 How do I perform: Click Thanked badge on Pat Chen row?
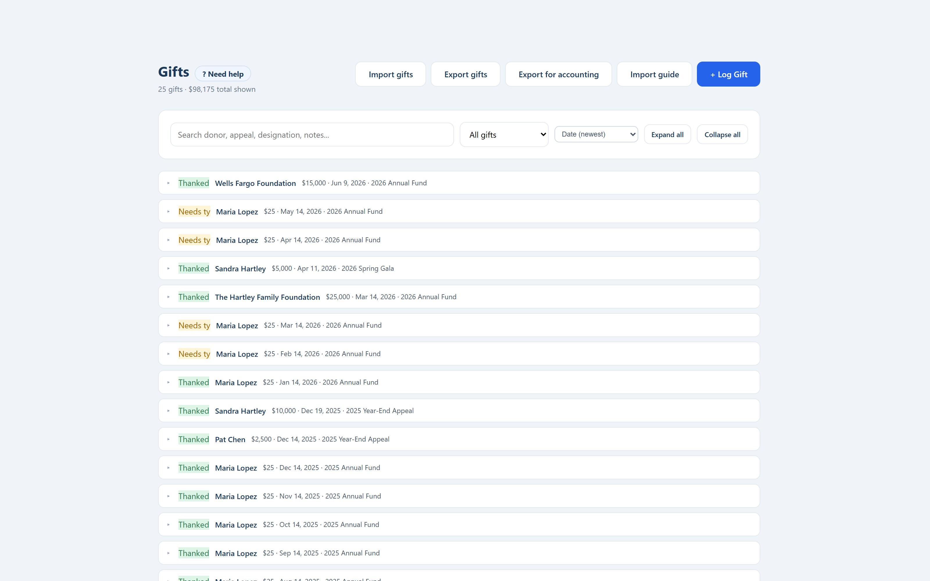194,439
